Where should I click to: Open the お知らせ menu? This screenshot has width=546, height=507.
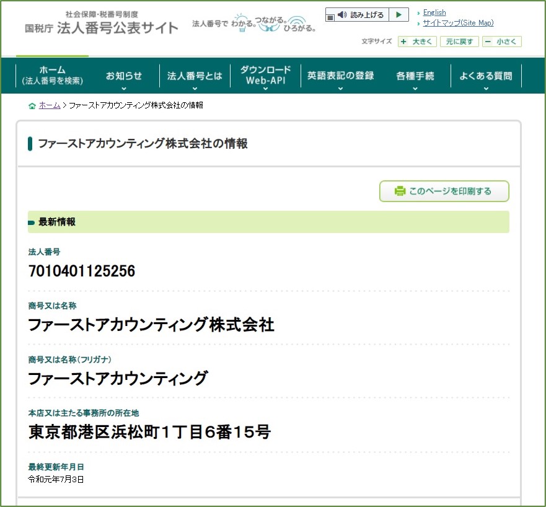(123, 76)
